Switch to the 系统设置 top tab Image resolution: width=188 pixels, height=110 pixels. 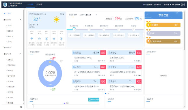pyautogui.click(x=39, y=4)
